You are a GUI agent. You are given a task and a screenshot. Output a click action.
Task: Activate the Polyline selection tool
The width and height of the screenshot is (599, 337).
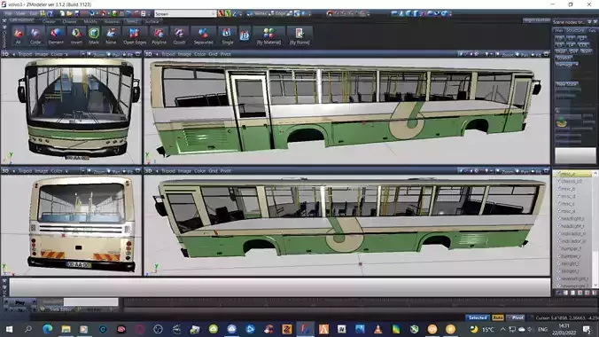(x=159, y=36)
